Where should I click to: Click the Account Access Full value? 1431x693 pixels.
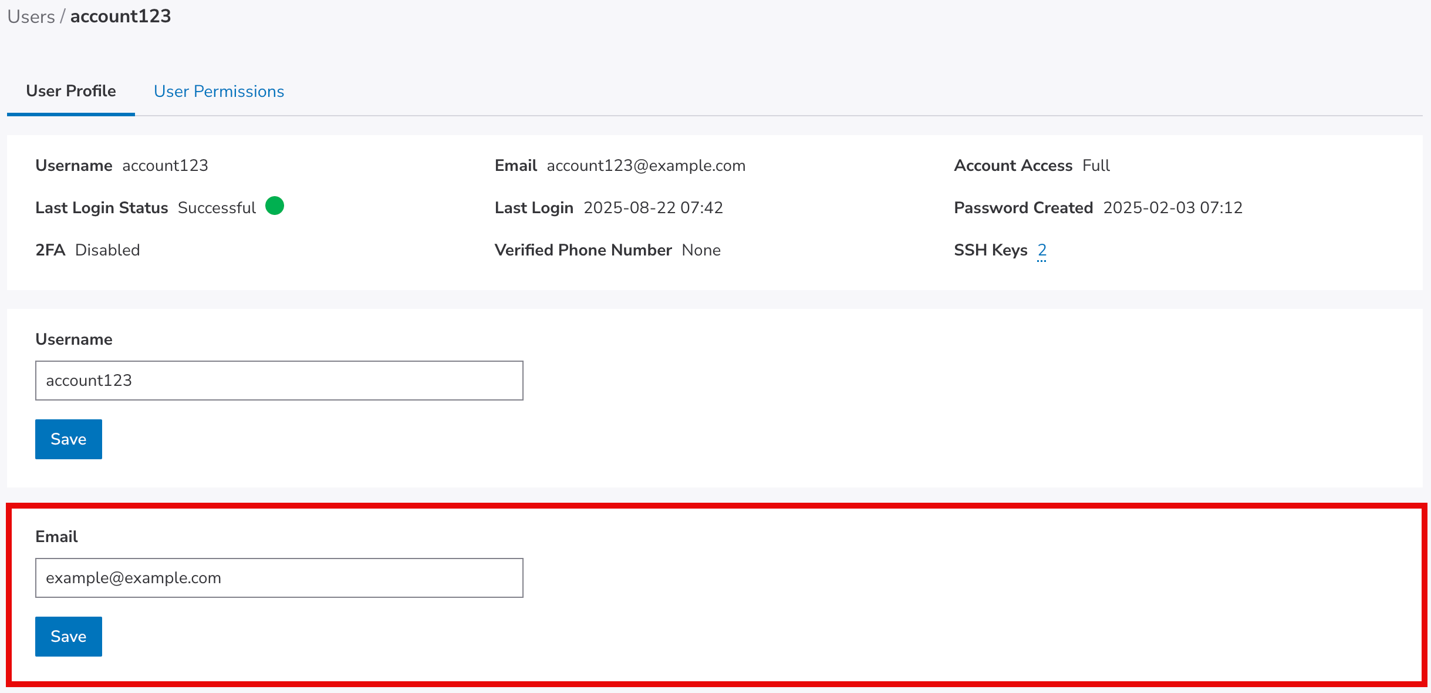1095,166
